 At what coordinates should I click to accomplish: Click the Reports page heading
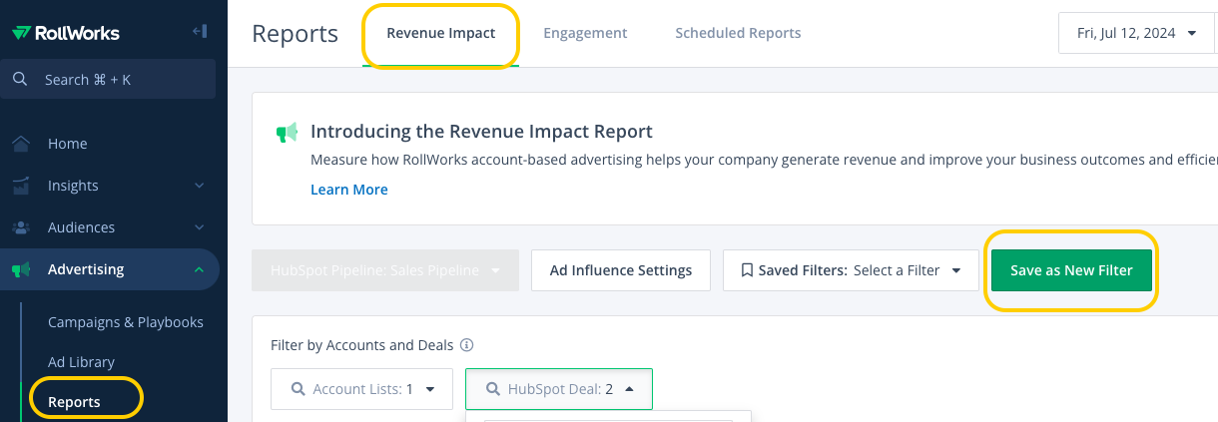[296, 33]
